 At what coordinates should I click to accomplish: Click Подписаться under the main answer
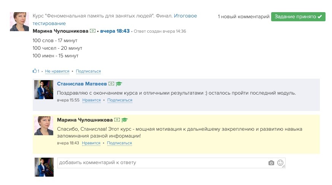point(88,71)
